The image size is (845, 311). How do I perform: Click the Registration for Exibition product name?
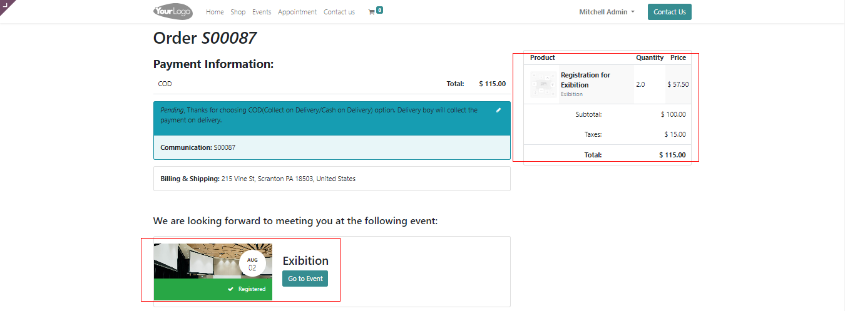coord(585,80)
